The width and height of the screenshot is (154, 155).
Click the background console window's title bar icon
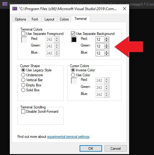(x=5, y=4)
